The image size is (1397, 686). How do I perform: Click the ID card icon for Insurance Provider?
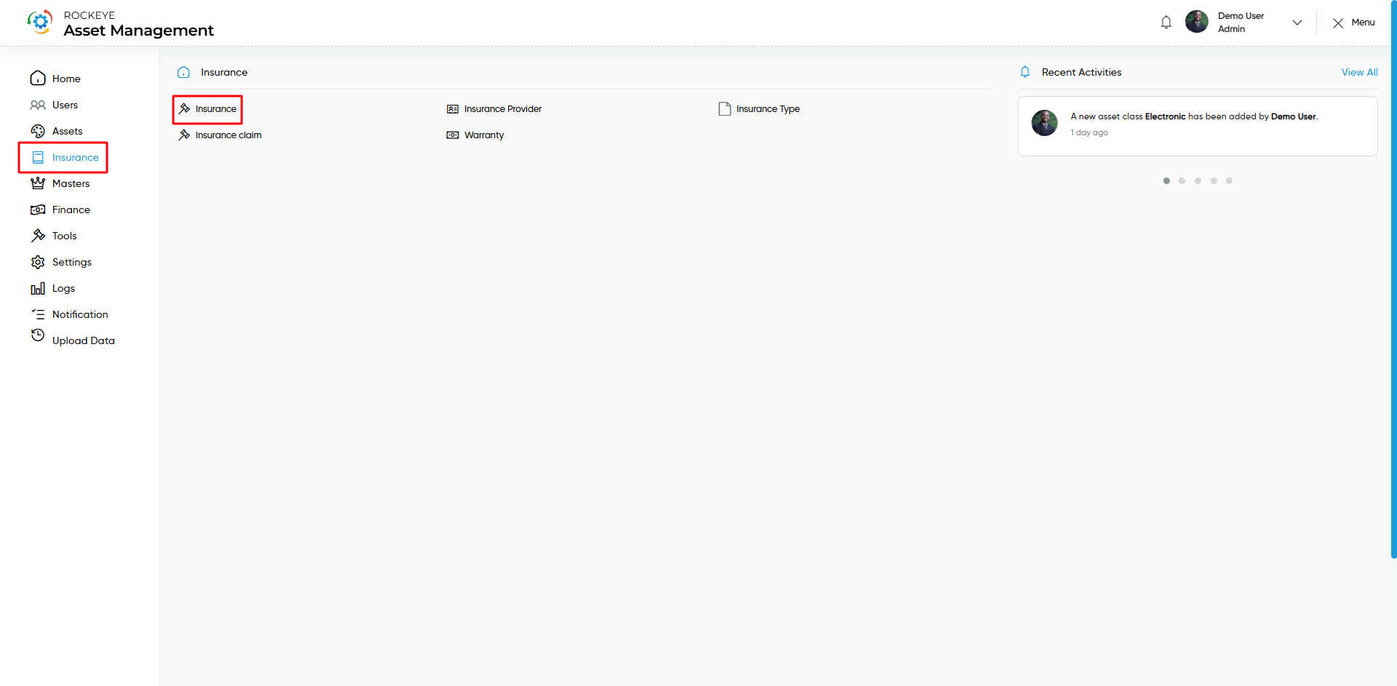click(453, 109)
